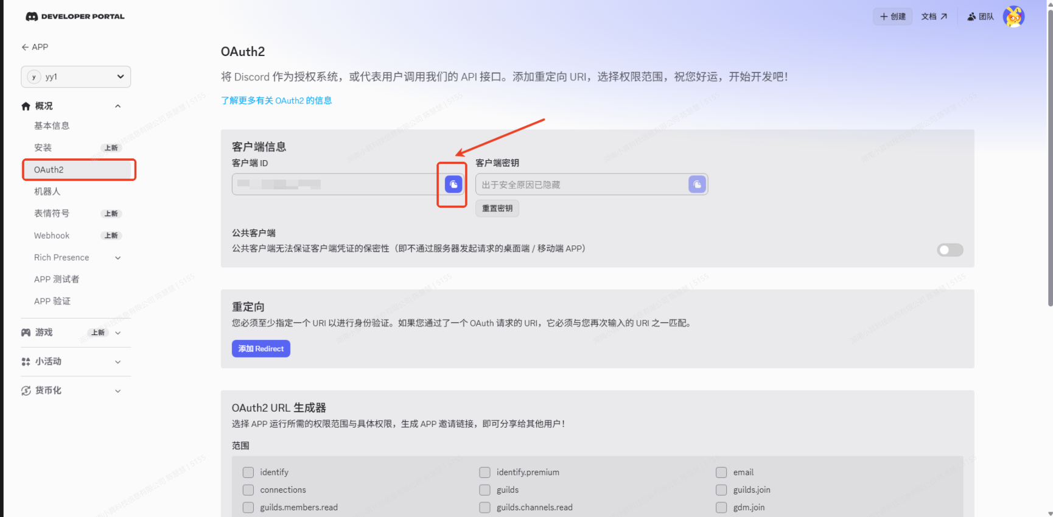Click the 客户端信息 section heading
1053x517 pixels.
pyautogui.click(x=259, y=147)
